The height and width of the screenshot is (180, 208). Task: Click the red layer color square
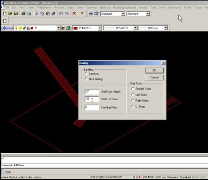32,28
